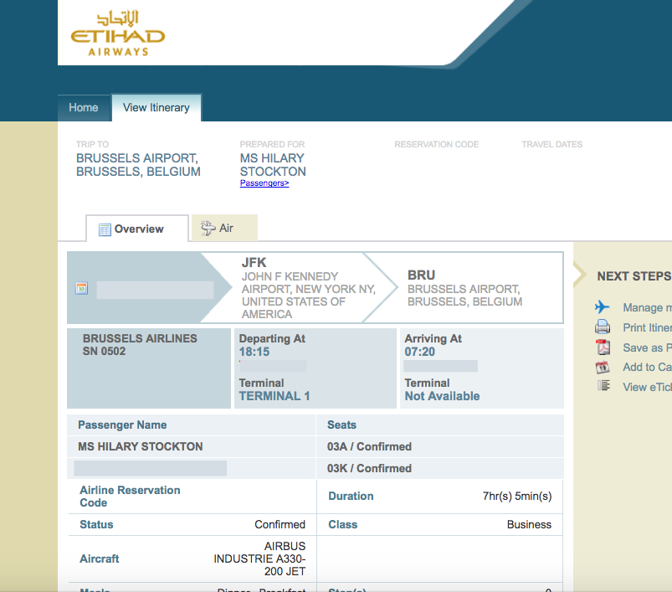
Task: Click the Manage link in Next Steps
Action: 647,307
